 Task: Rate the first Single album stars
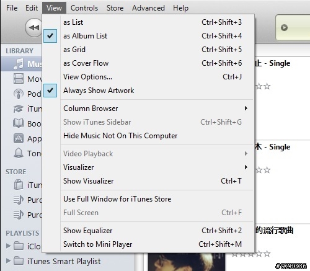point(263,86)
